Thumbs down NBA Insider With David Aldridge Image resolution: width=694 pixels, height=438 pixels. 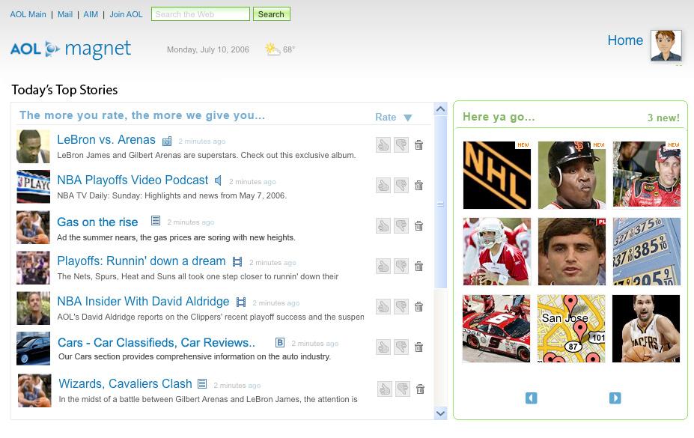[x=401, y=306]
